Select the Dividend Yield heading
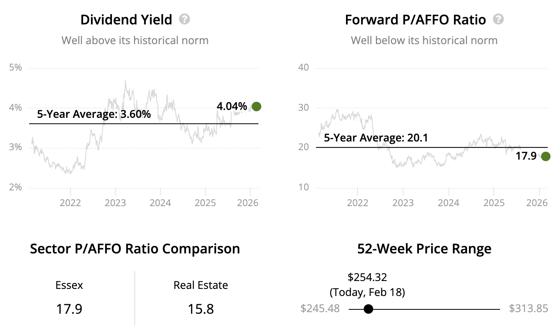The height and width of the screenshot is (335, 558). point(126,20)
